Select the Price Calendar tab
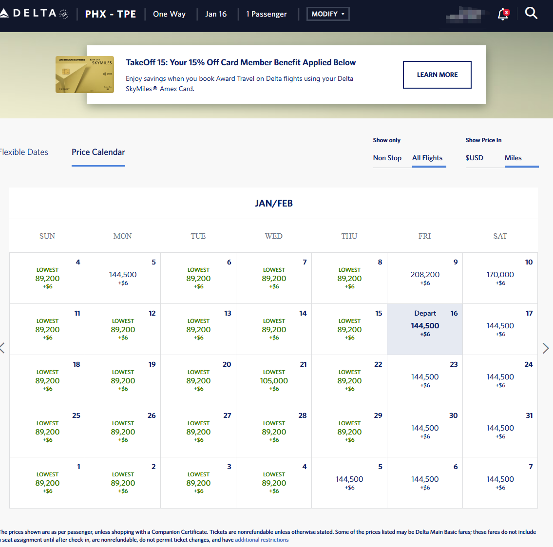553x547 pixels. [x=98, y=152]
